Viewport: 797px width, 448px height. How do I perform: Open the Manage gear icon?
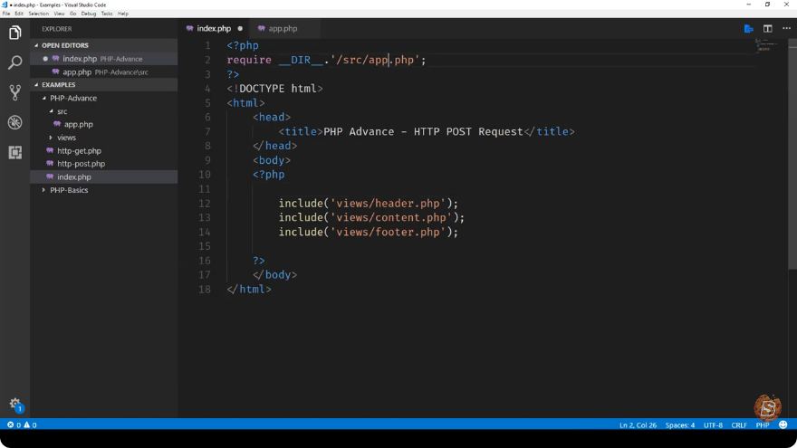coord(15,405)
